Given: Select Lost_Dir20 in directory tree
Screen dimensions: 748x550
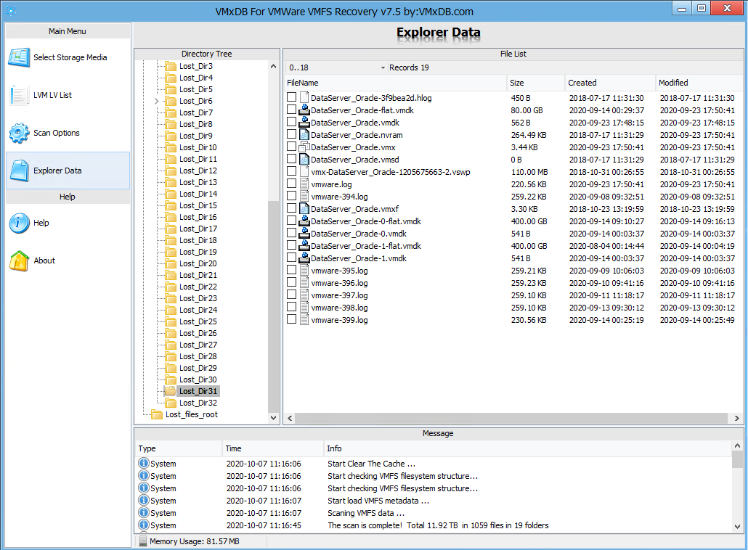Looking at the screenshot, I should tap(198, 263).
